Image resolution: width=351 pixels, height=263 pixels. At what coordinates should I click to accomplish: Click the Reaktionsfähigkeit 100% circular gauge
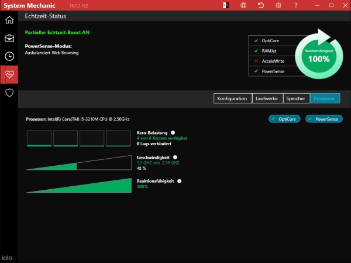pos(319,56)
